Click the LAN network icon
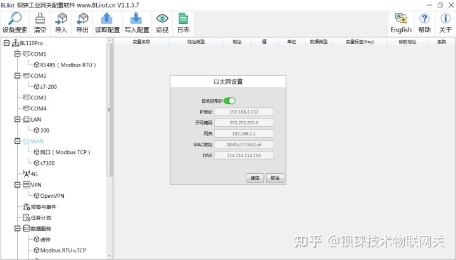 point(27,119)
